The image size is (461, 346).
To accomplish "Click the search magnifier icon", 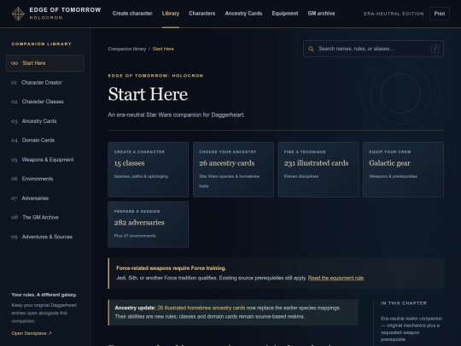I will pos(311,49).
